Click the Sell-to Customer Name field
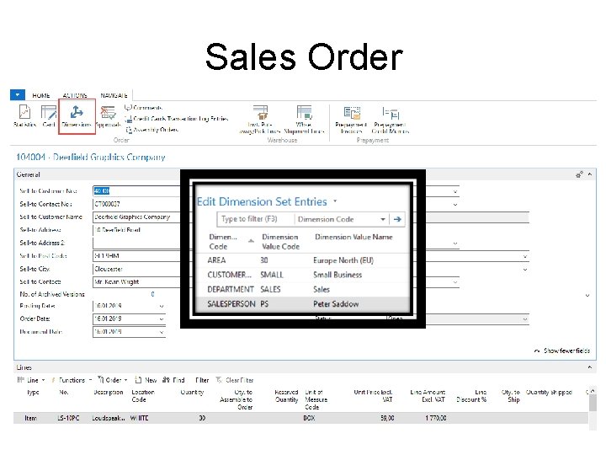The image size is (606, 455). 136,217
